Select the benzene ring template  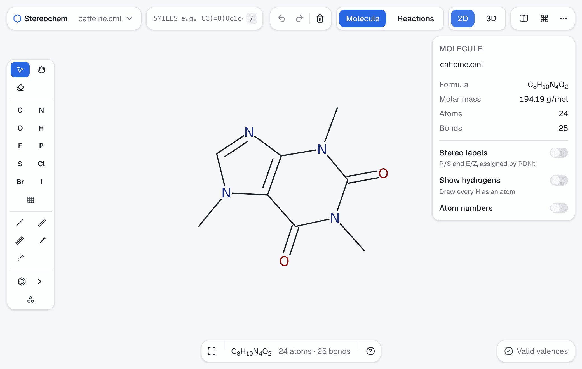tap(22, 282)
